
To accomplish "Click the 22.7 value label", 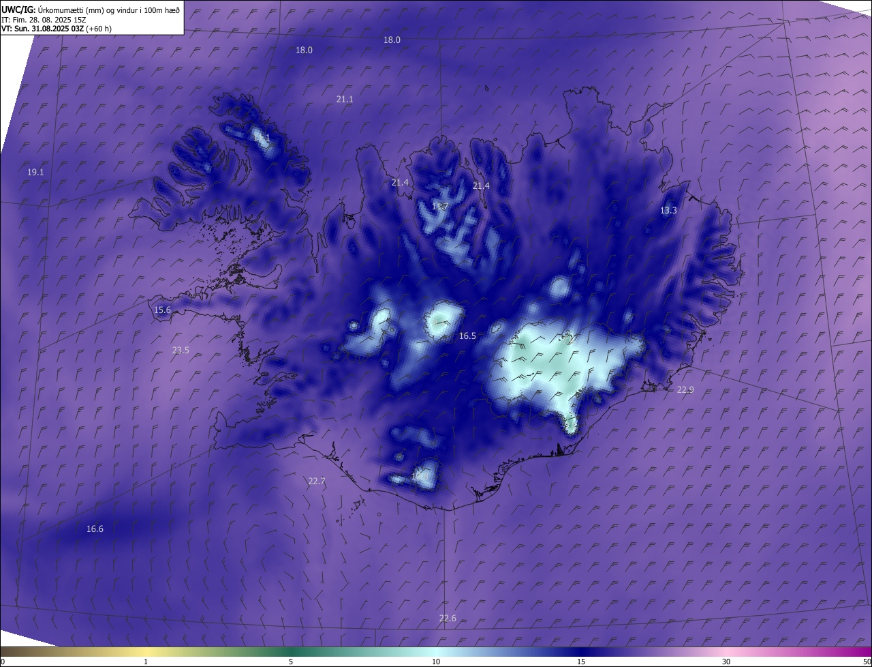I will click(x=317, y=481).
